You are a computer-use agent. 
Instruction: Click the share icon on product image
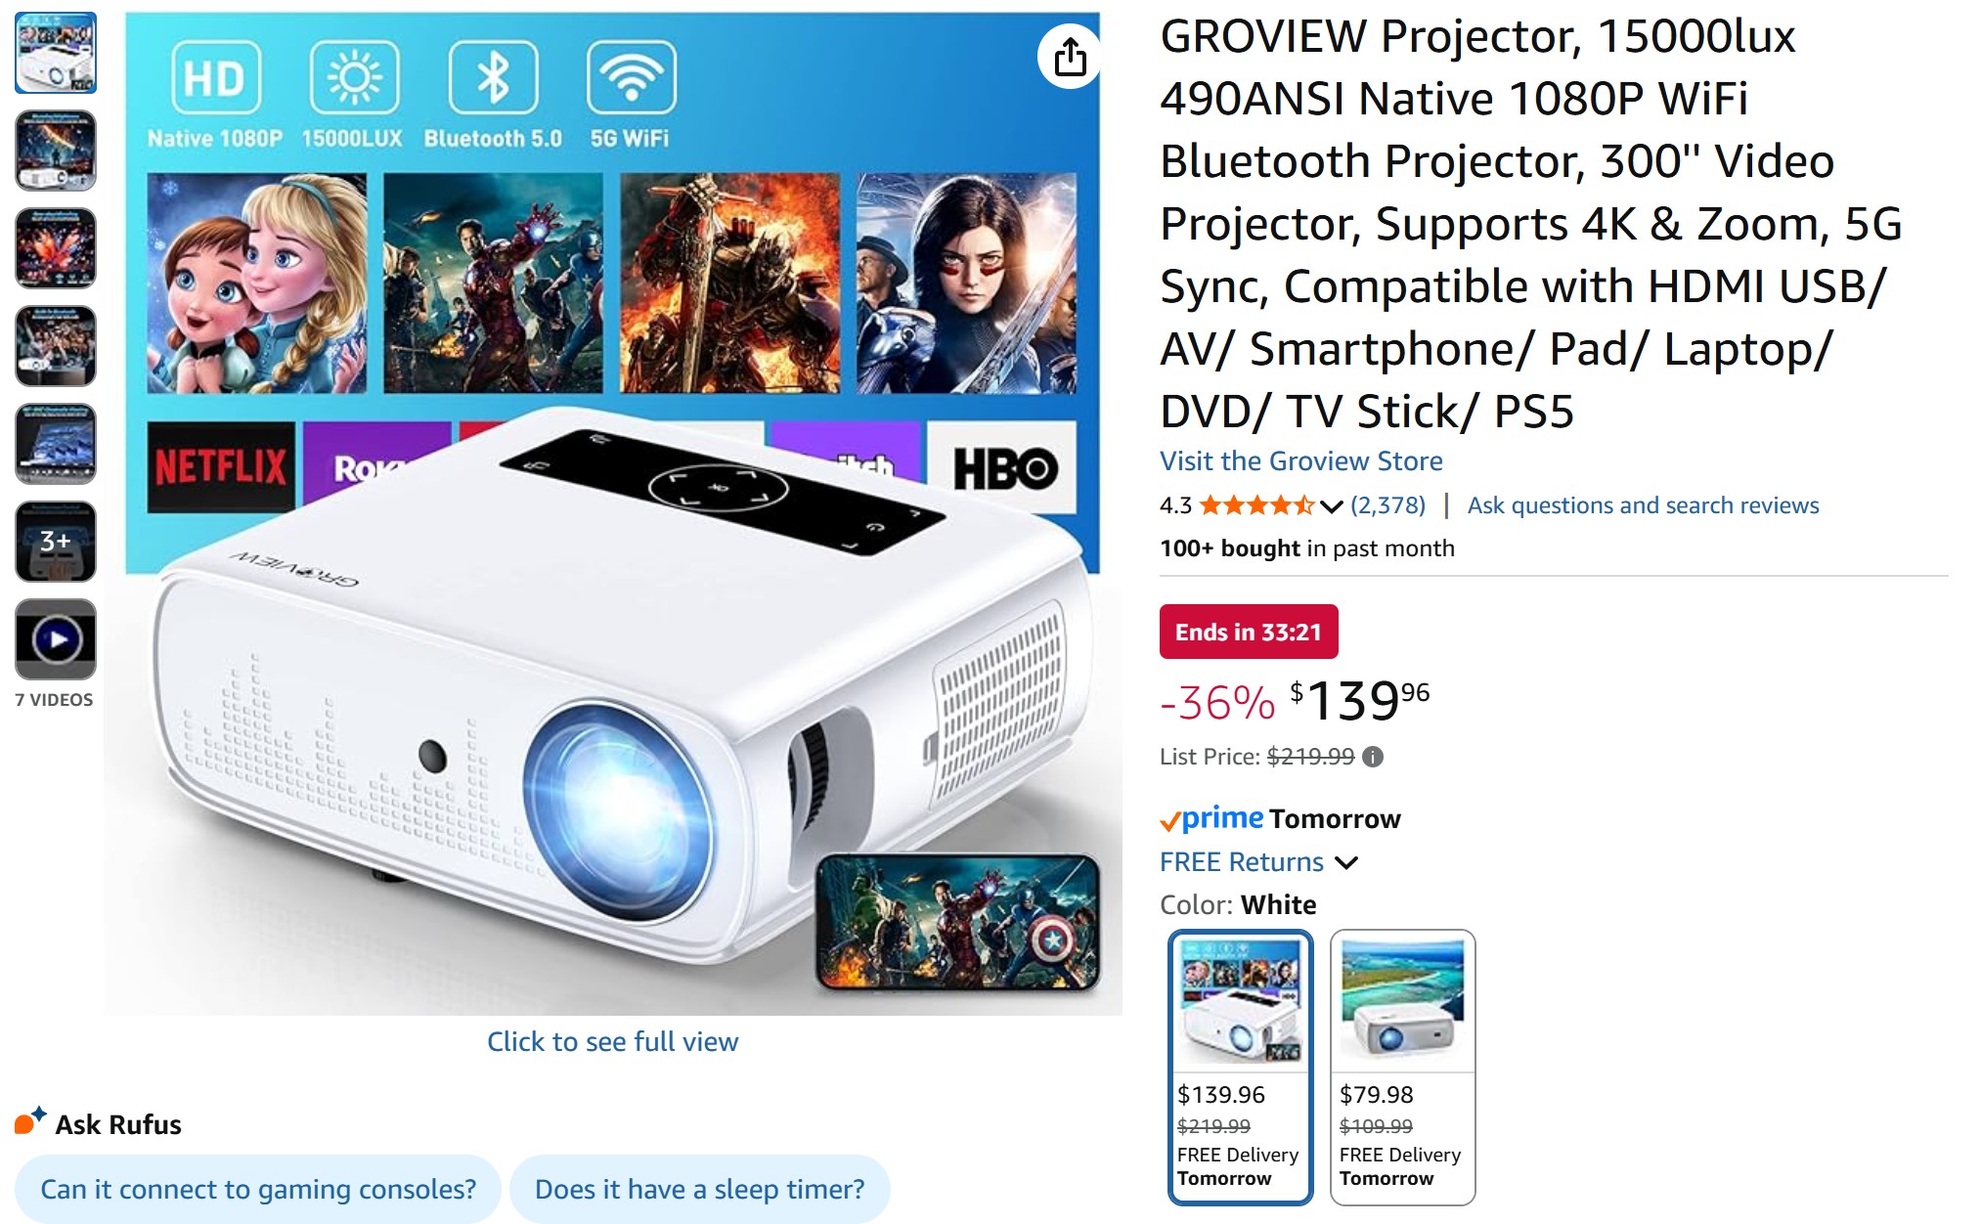(1070, 57)
